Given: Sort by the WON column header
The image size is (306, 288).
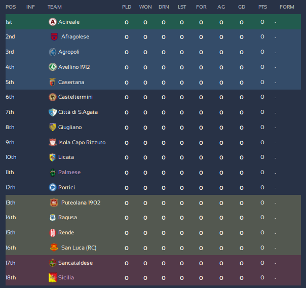Looking at the screenshot, I should 145,7.
